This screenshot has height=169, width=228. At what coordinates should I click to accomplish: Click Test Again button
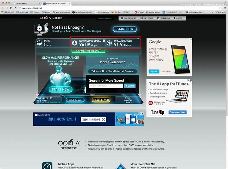pos(75,100)
